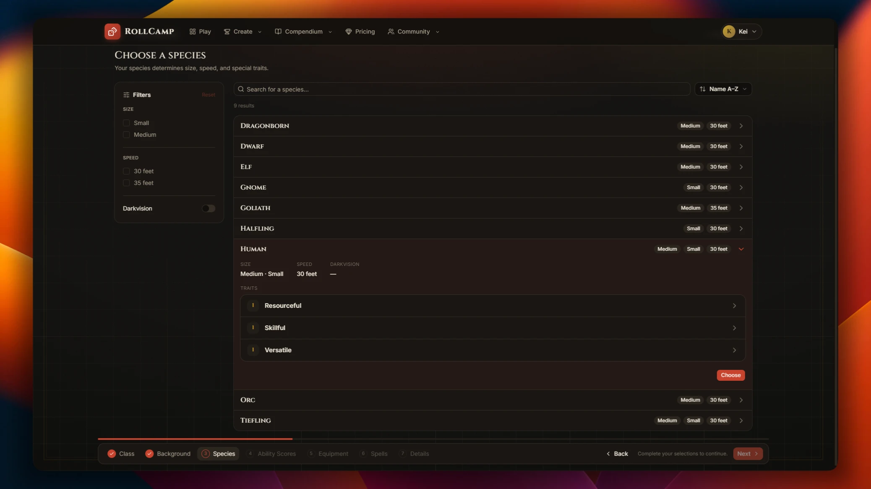
Task: Expand the Resourceful trait details
Action: tap(493, 306)
